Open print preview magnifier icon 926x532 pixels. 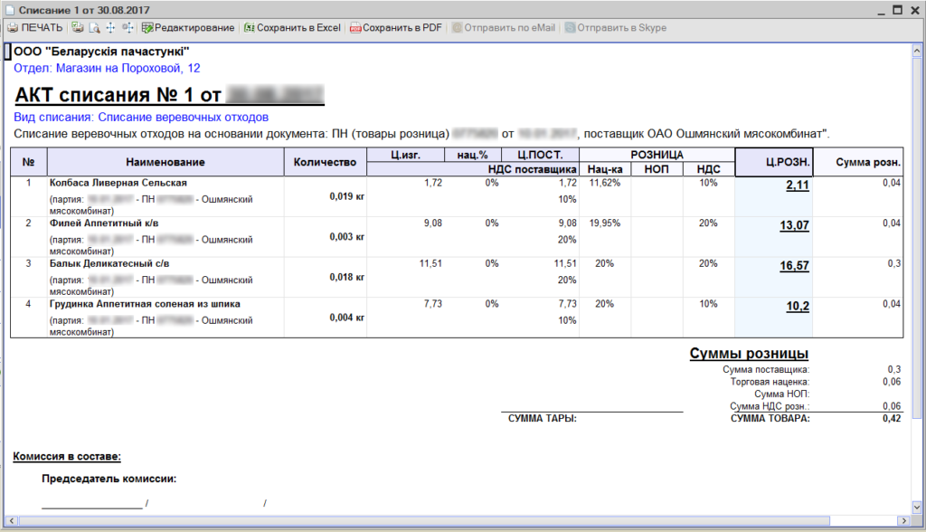click(x=94, y=28)
